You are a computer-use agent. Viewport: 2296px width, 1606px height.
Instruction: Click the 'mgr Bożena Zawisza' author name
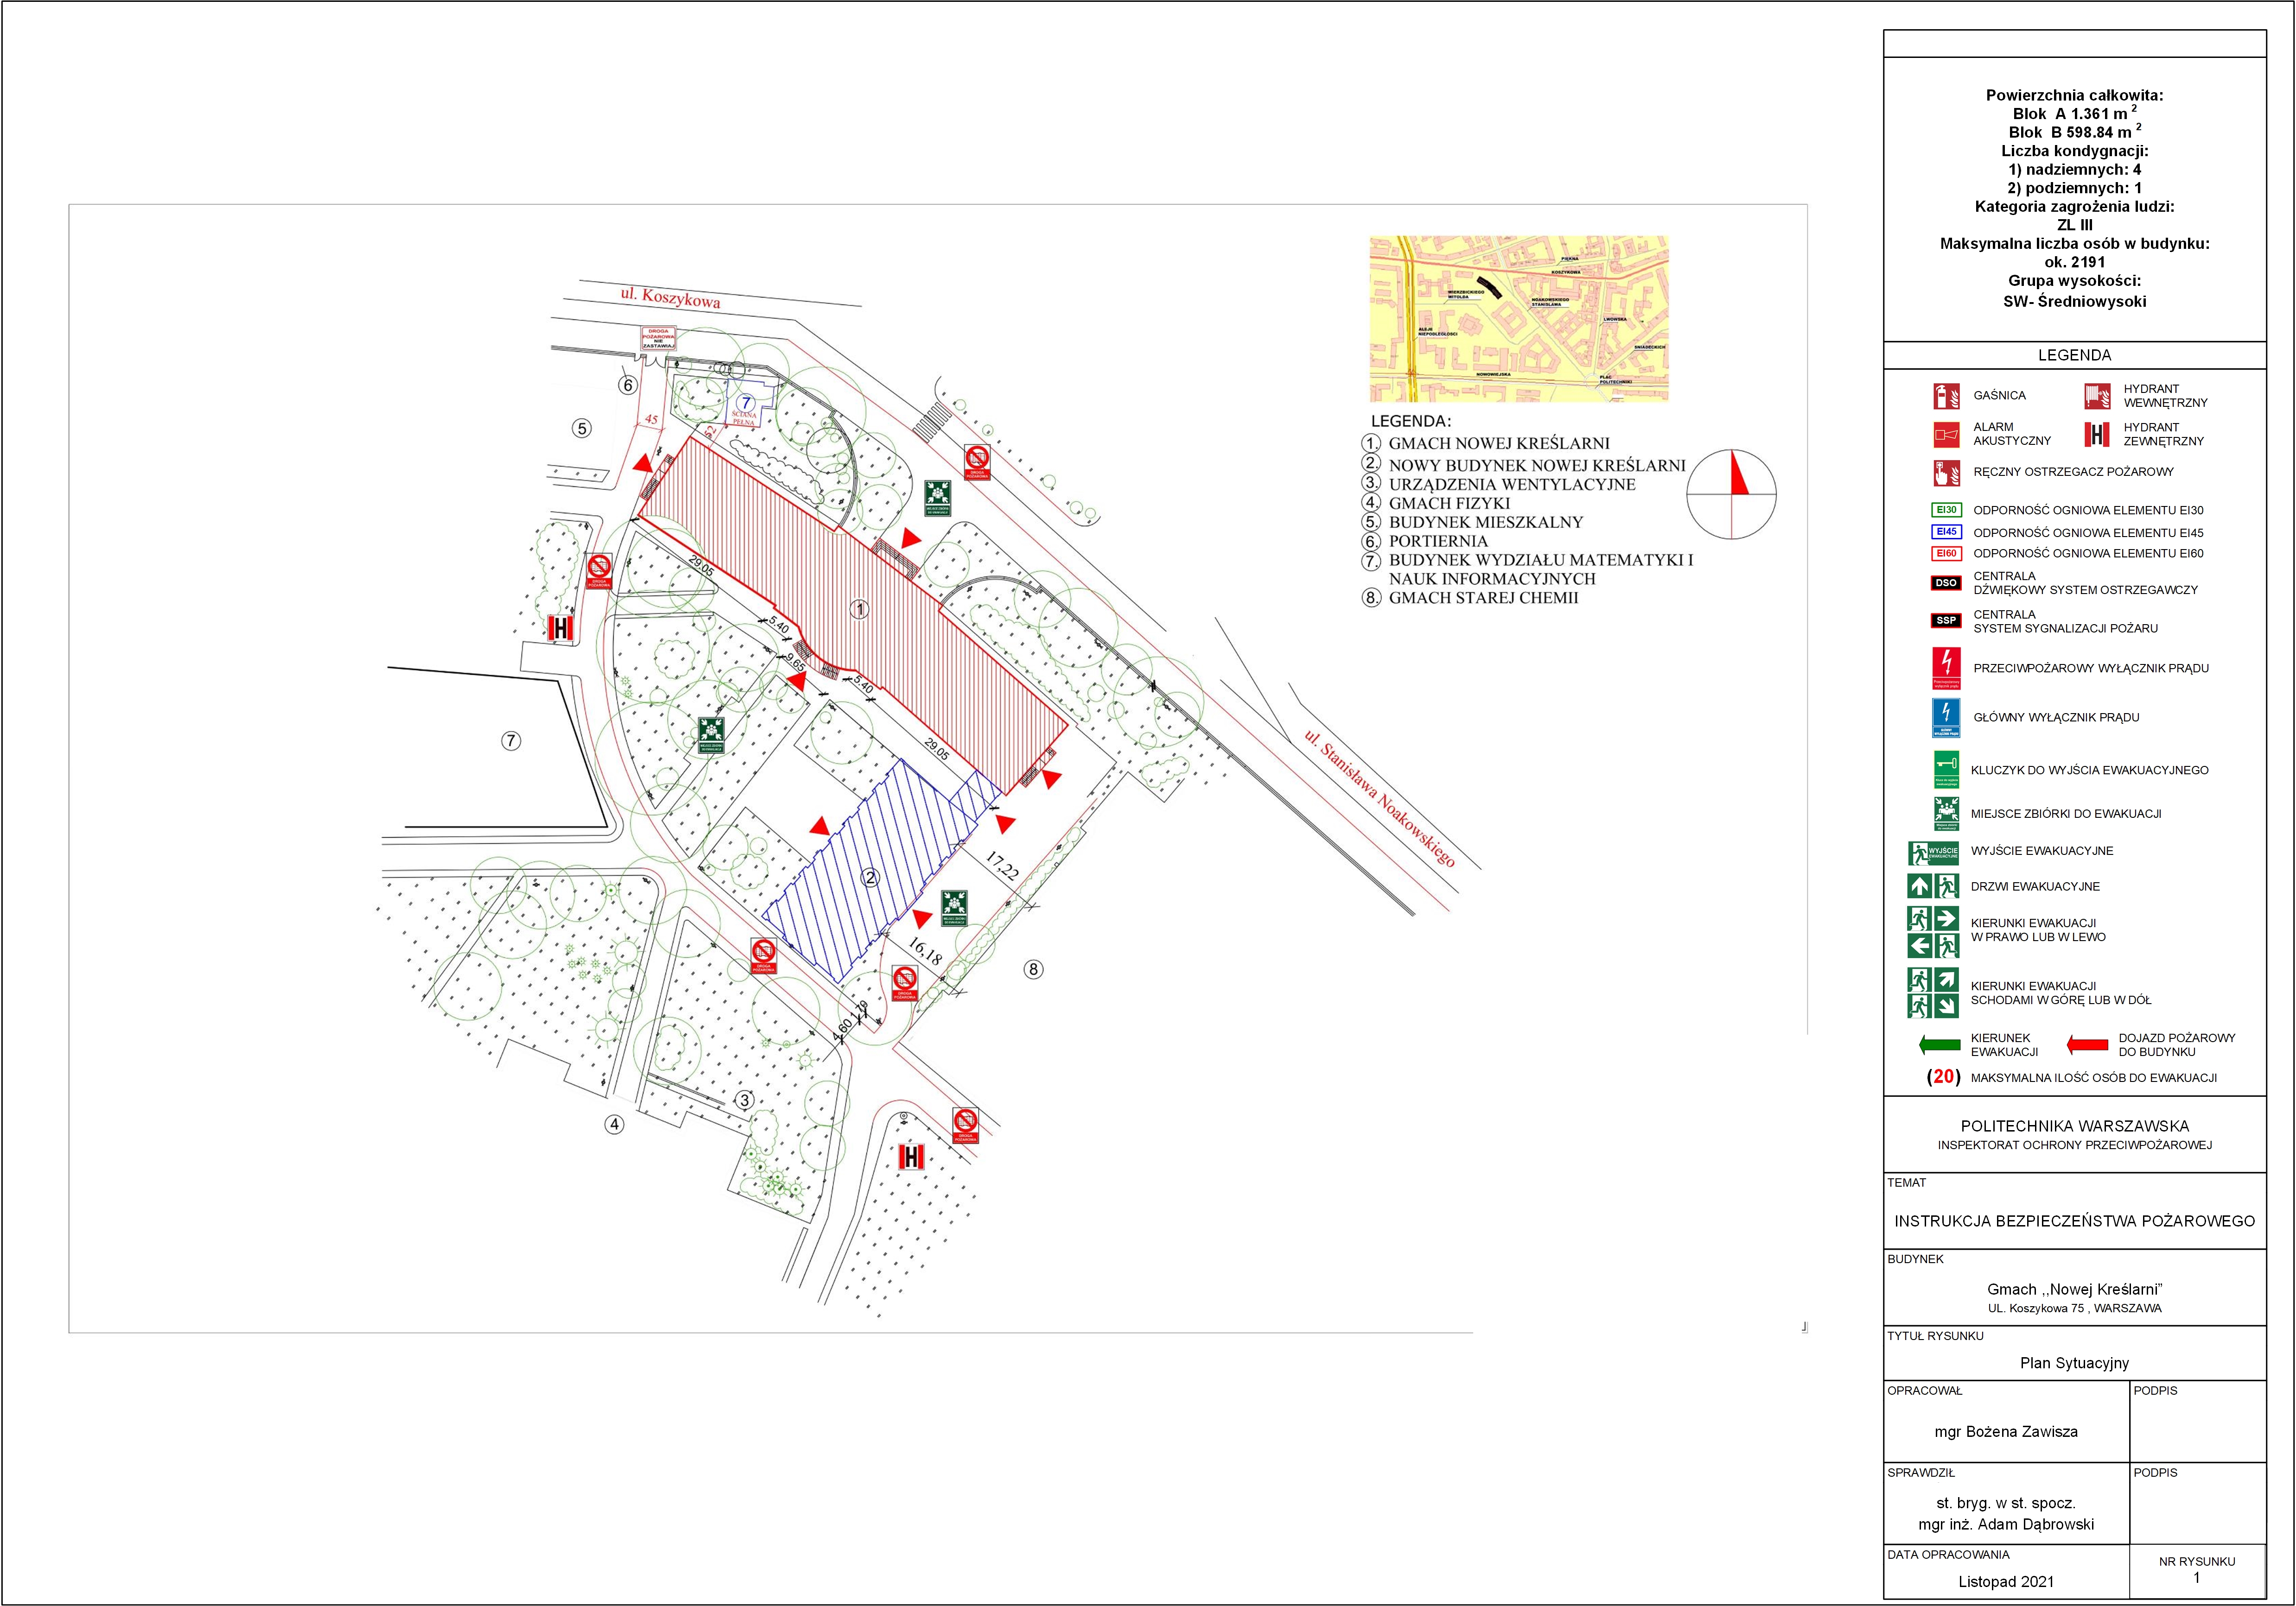2006,1431
